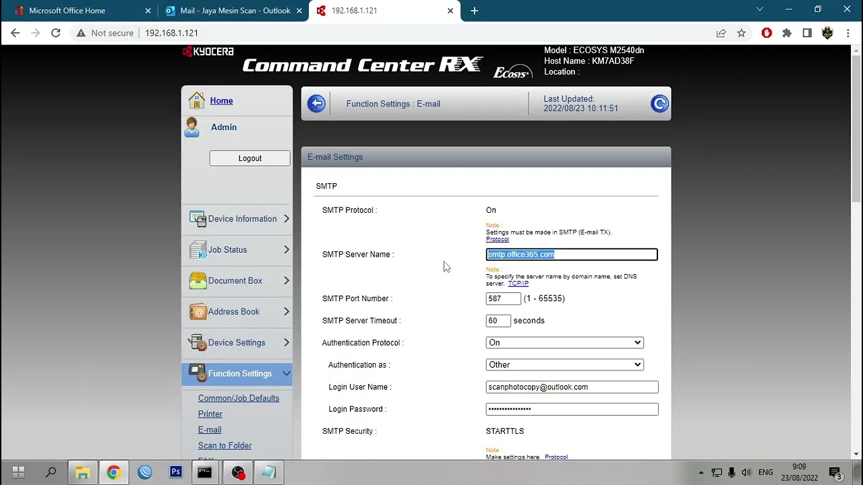
Task: Click the volume speaker tray icon
Action: (x=746, y=472)
